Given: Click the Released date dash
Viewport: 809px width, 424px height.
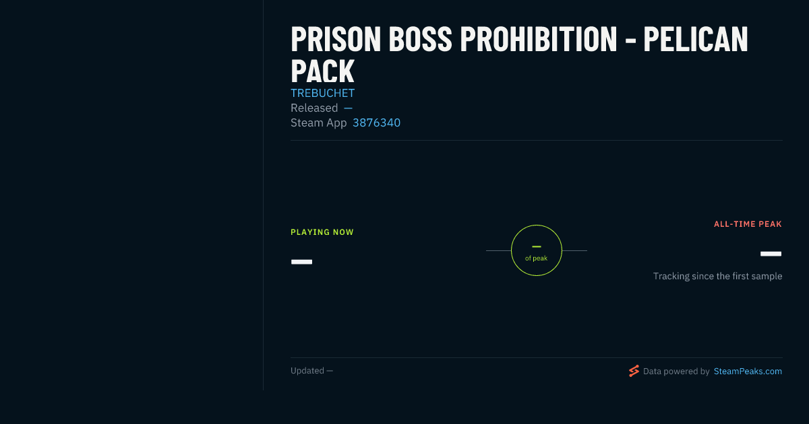Looking at the screenshot, I should pyautogui.click(x=348, y=108).
